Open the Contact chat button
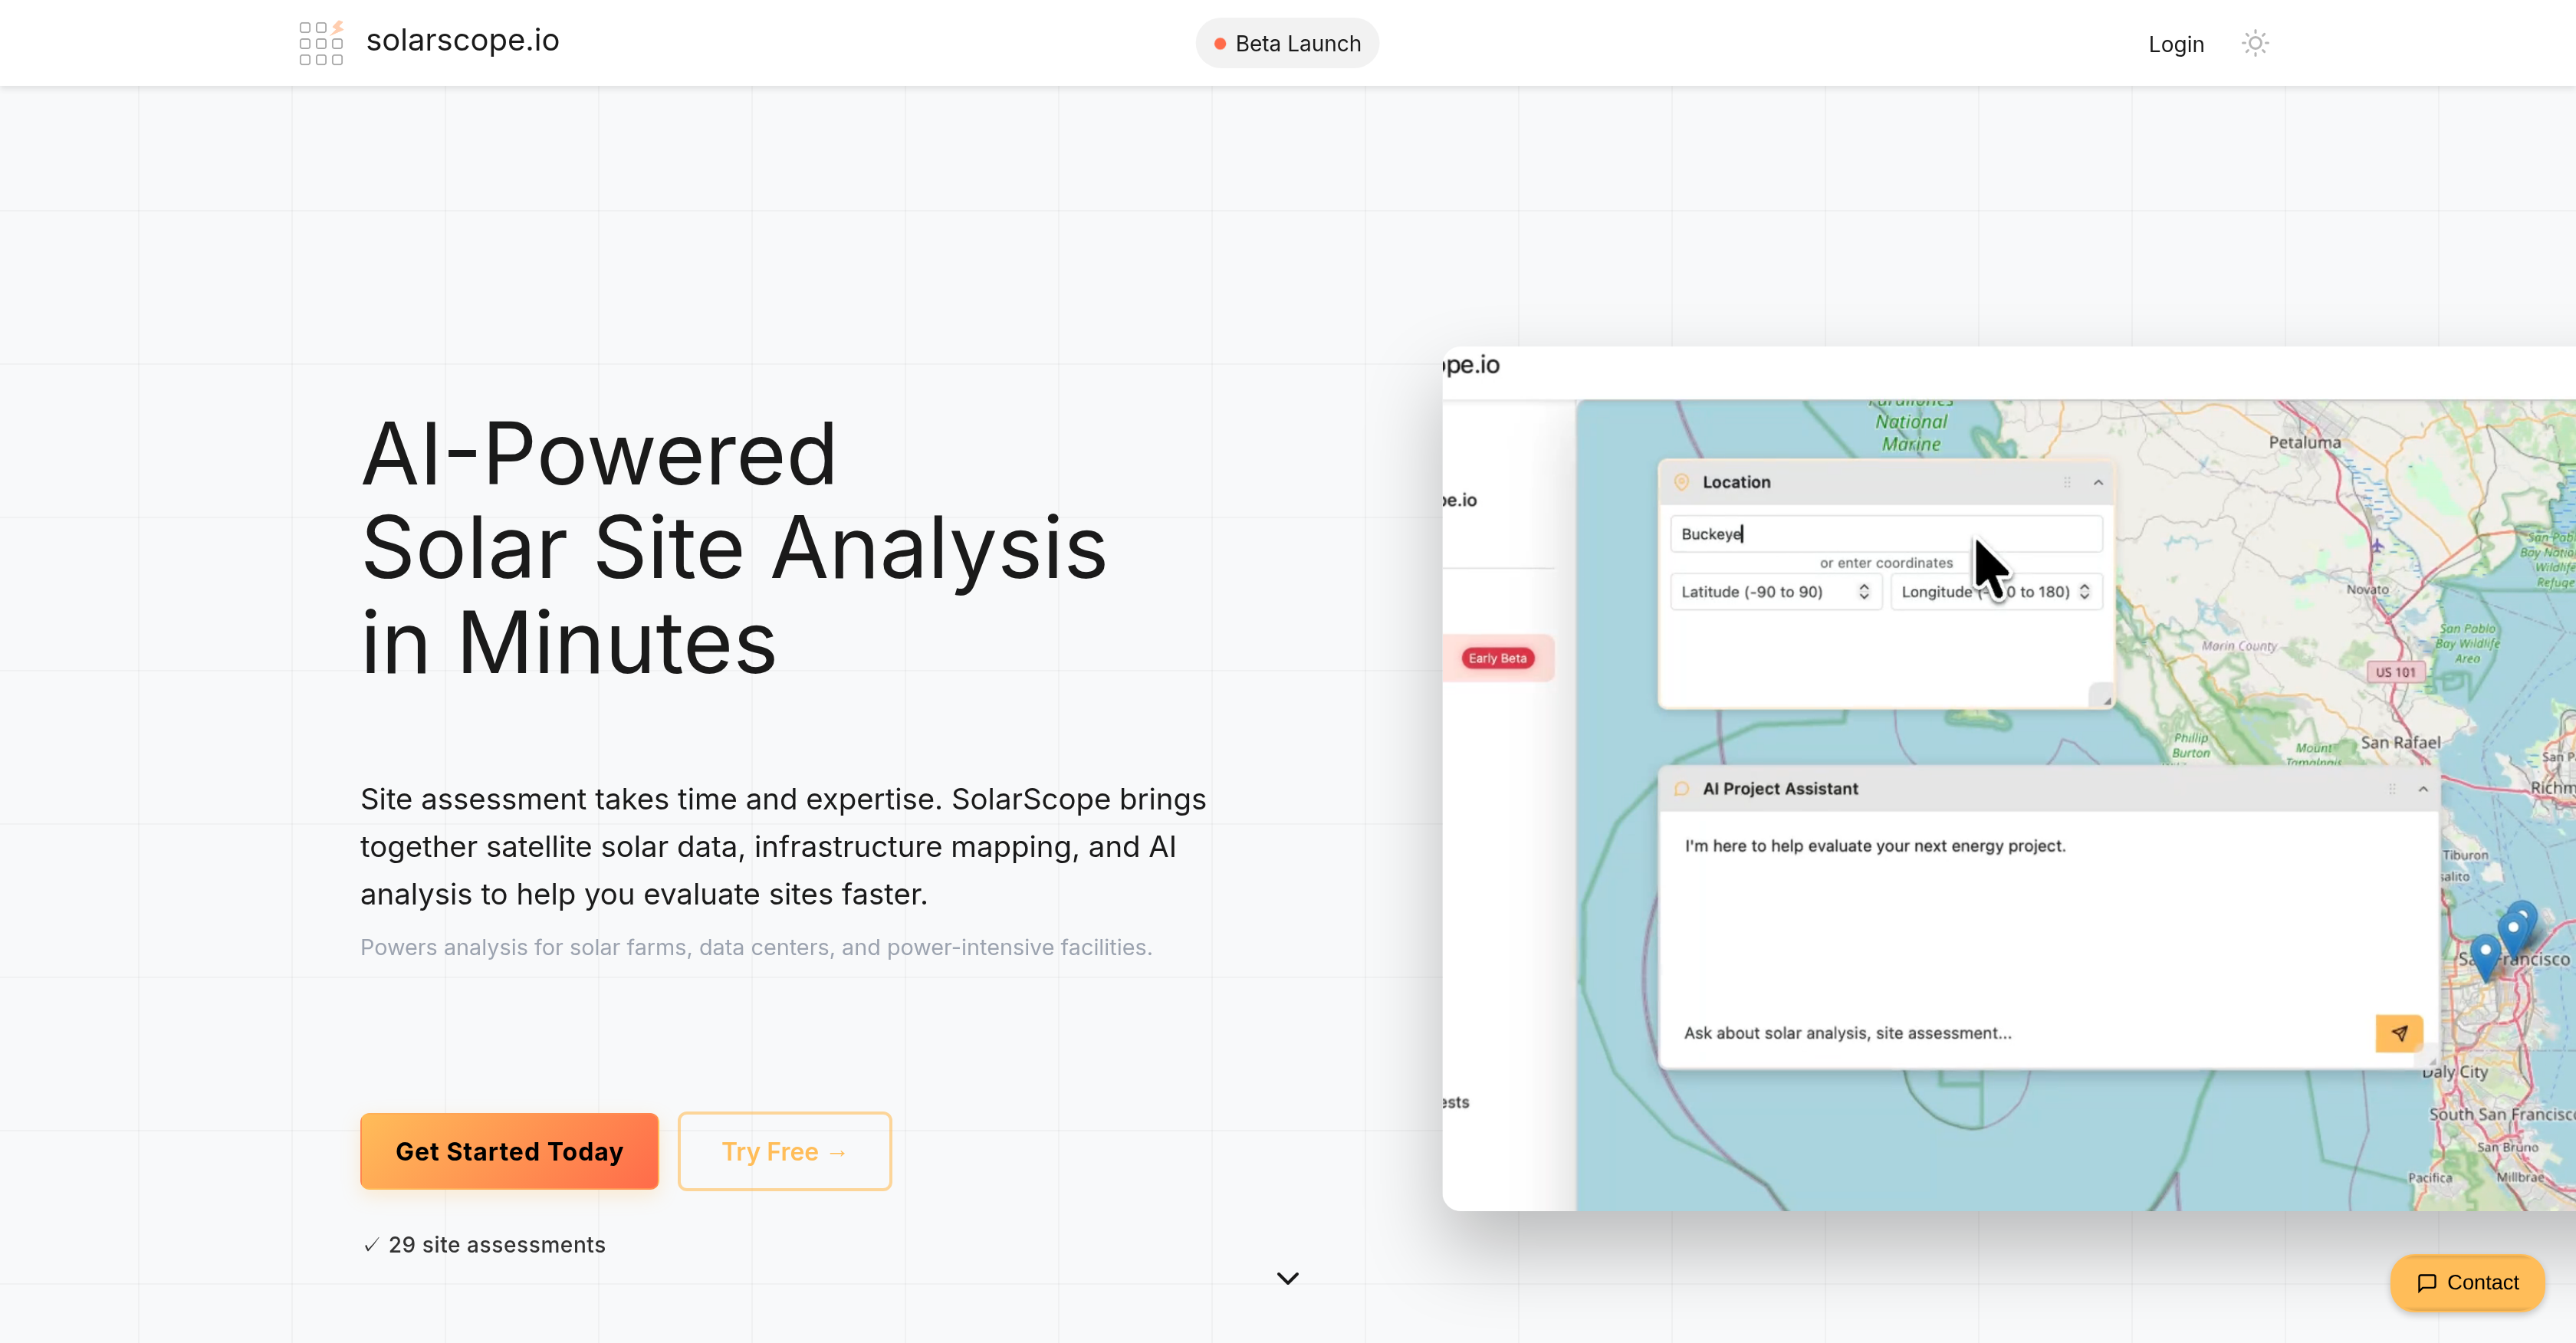This screenshot has width=2576, height=1343. pos(2467,1282)
